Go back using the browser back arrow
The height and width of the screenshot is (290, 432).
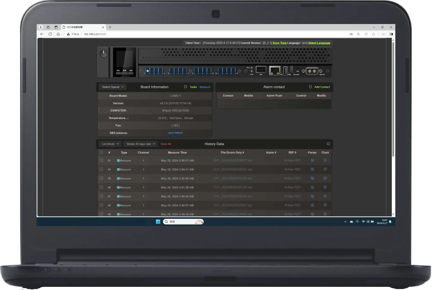coord(42,34)
